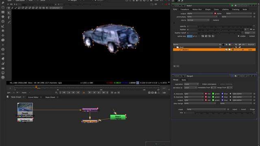The image size is (260, 146).
Task: Collapse the Root layer in Roto list
Action: pos(175,47)
